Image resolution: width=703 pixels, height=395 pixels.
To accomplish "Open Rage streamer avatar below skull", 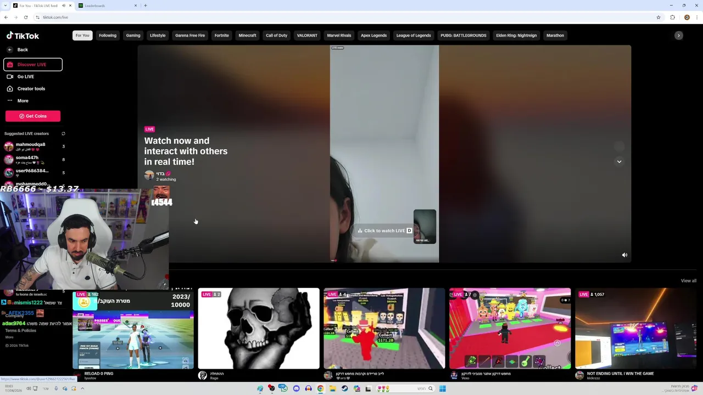I will [x=203, y=375].
